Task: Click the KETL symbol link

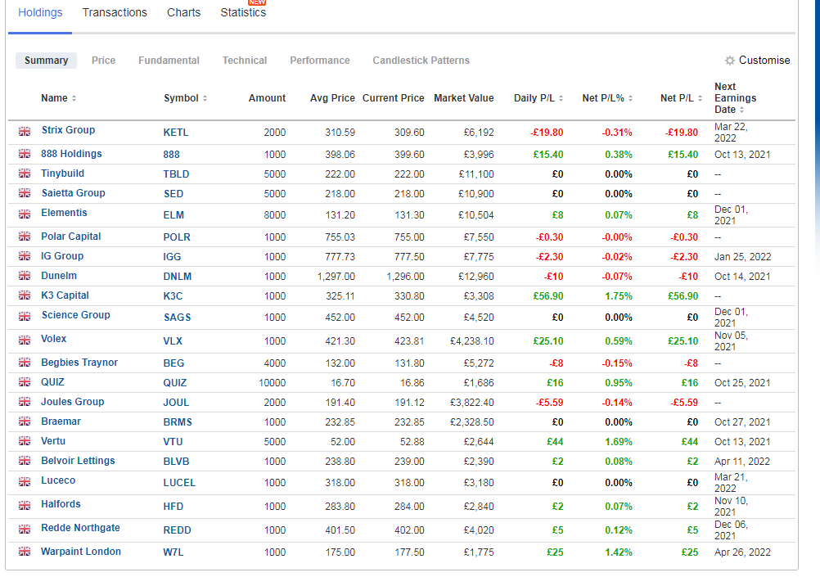Action: click(x=176, y=133)
